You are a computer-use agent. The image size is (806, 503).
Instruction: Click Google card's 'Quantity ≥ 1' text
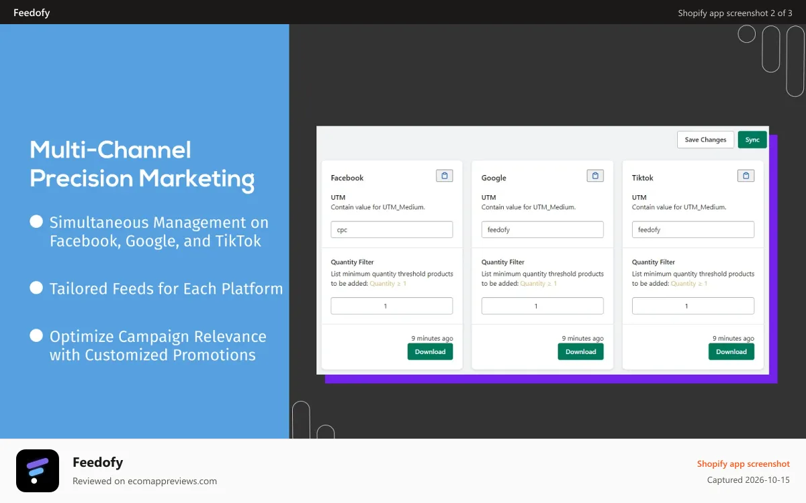click(x=538, y=284)
